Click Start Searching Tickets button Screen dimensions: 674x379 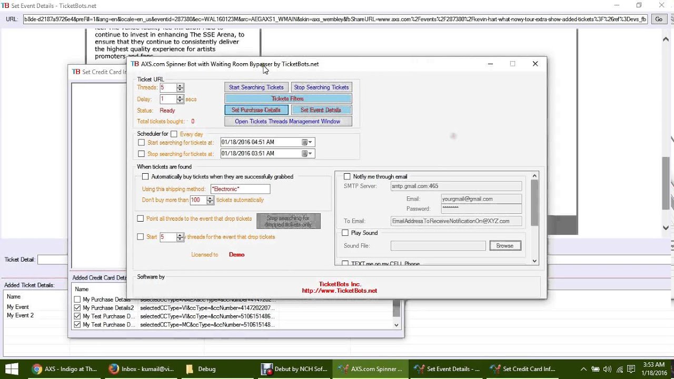pos(256,87)
